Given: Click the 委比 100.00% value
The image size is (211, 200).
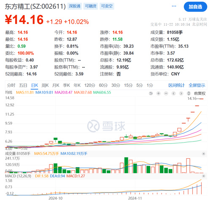Looking at the screenshot, I should [26, 53].
